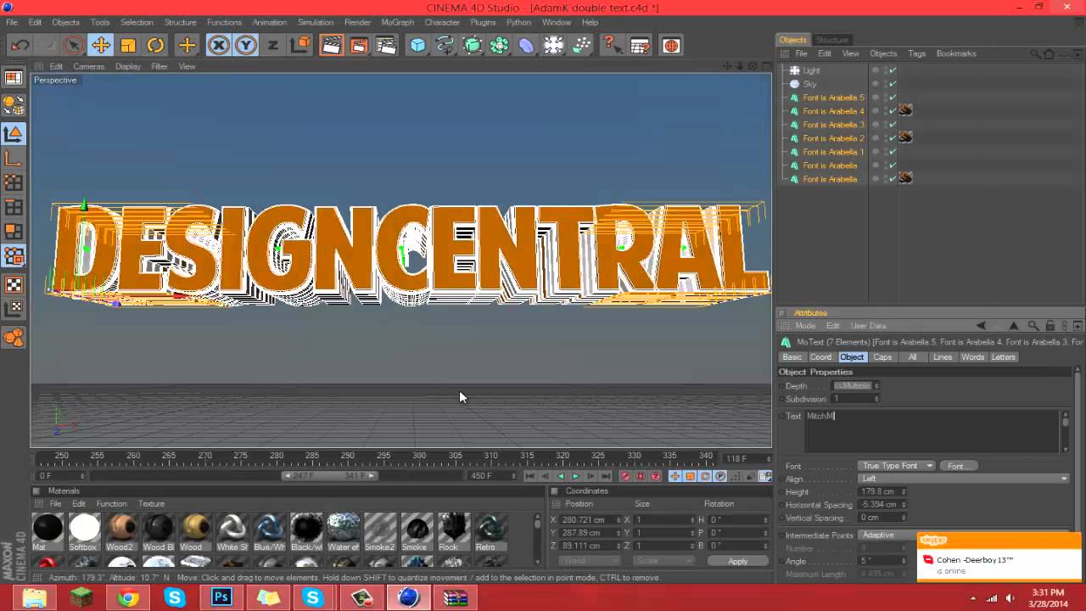Click the lock icon in Attributes panel
The image size is (1086, 611).
pyautogui.click(x=1050, y=325)
